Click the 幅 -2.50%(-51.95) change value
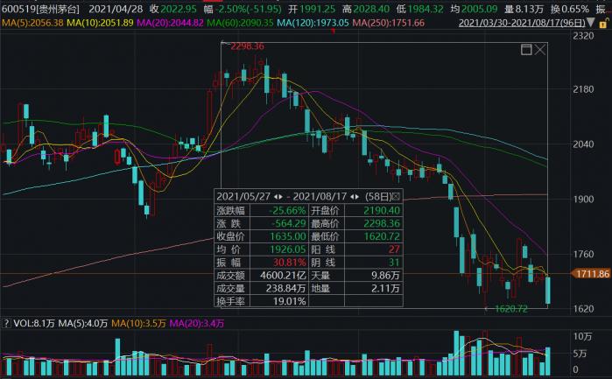 coord(243,9)
